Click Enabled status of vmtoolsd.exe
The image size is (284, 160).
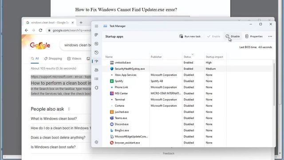pos(188,63)
